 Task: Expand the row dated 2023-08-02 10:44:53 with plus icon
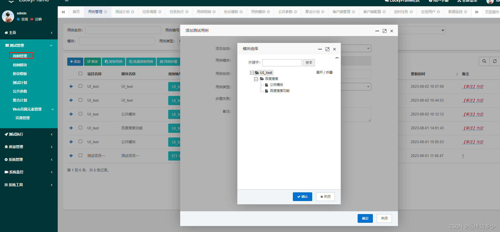[71, 100]
